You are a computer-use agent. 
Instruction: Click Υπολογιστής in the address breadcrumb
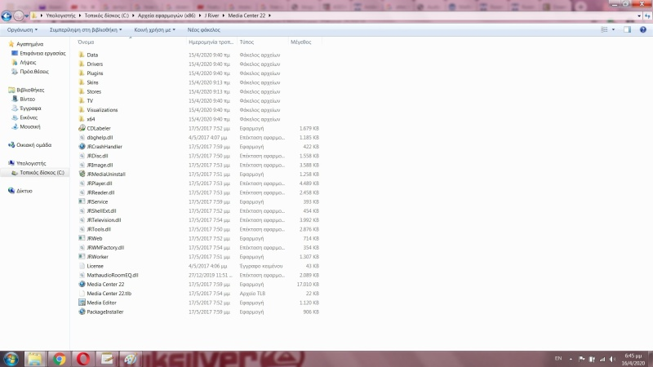[x=60, y=15]
